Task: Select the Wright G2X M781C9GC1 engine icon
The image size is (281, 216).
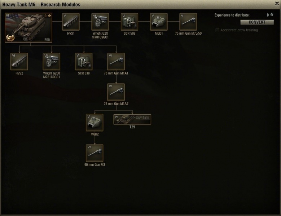Action: click(x=100, y=22)
